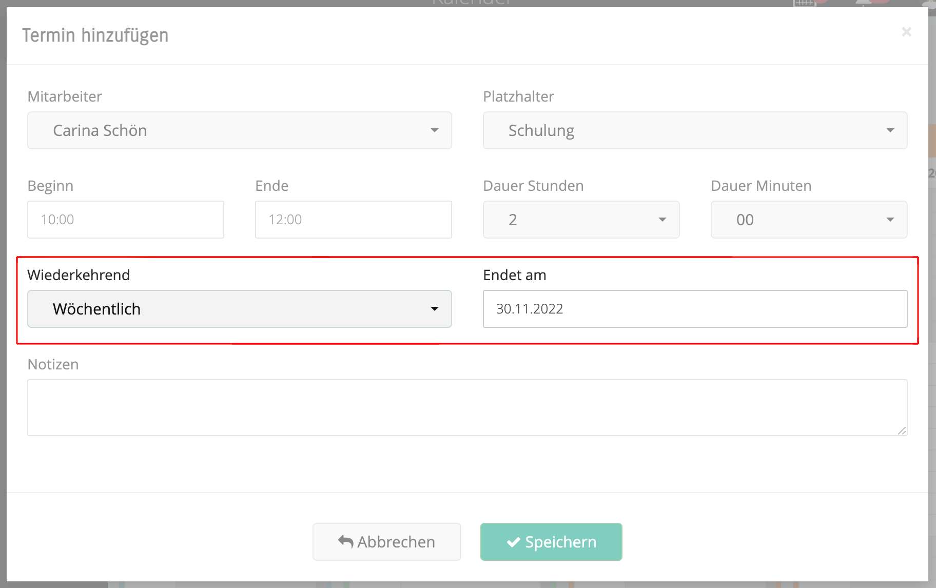Click into the Notizen text area
Screen dimensions: 936x588
(x=467, y=407)
